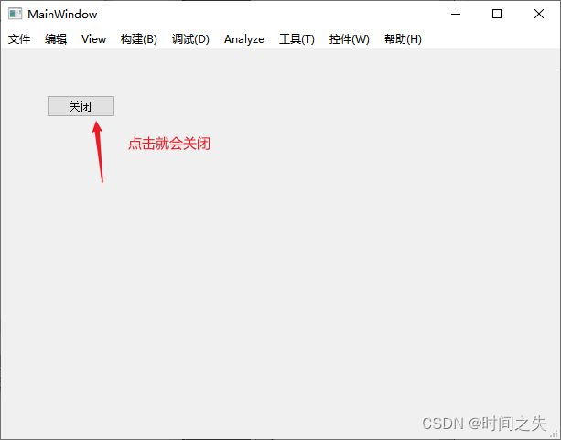Click the Analyze menu
The image size is (561, 440).
coord(243,39)
